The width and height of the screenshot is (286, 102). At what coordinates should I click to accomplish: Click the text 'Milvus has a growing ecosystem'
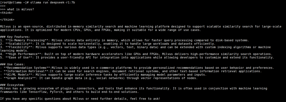pos(27,88)
